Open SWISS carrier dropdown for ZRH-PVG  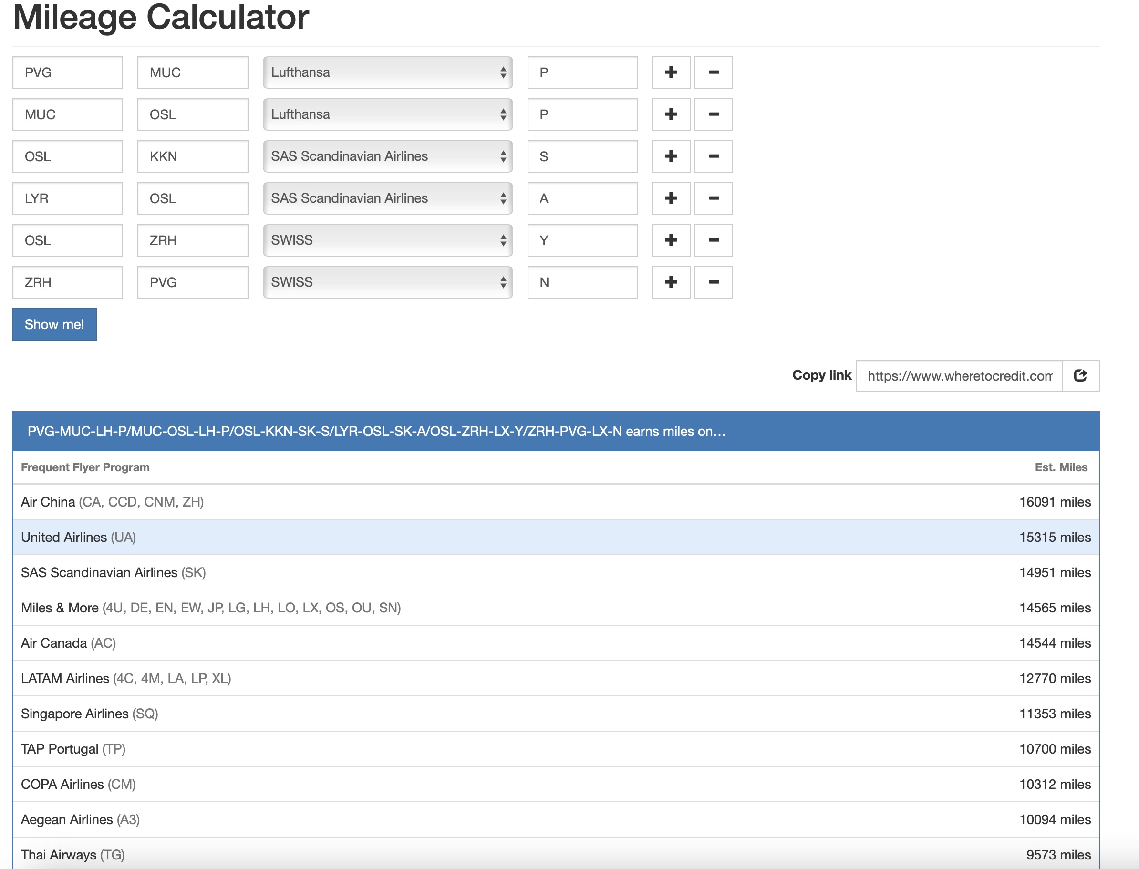point(388,282)
